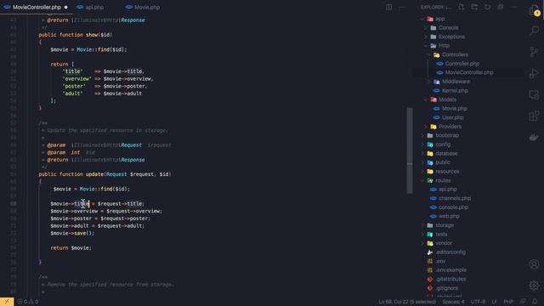Switch to the Movie.php editor tab
Image resolution: width=544 pixels, height=306 pixels.
147,7
